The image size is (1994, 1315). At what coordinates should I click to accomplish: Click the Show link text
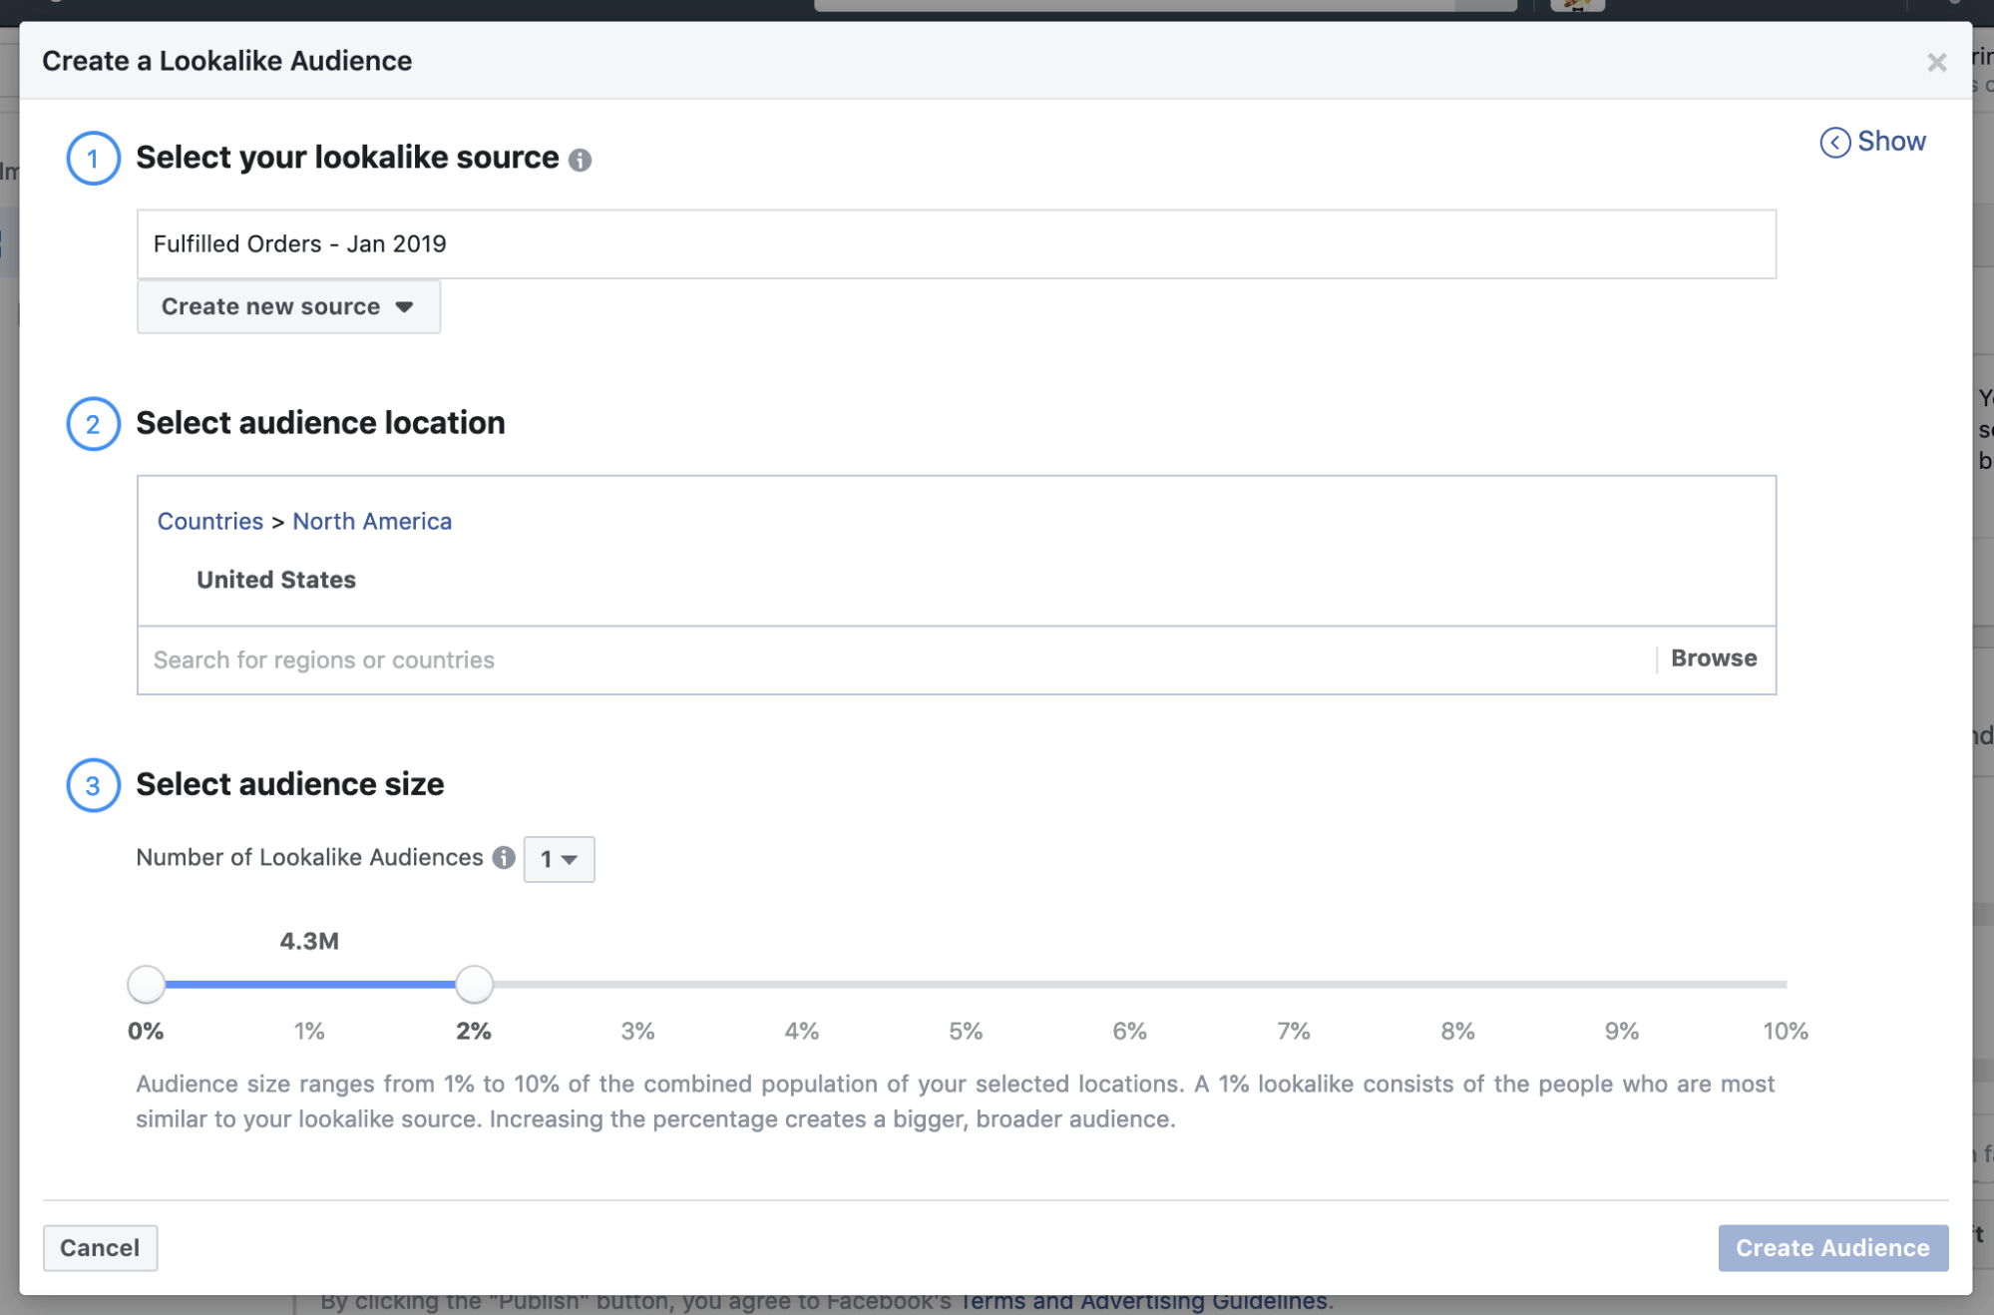[1891, 142]
